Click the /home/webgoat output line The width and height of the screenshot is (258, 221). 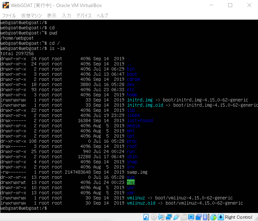point(17,38)
